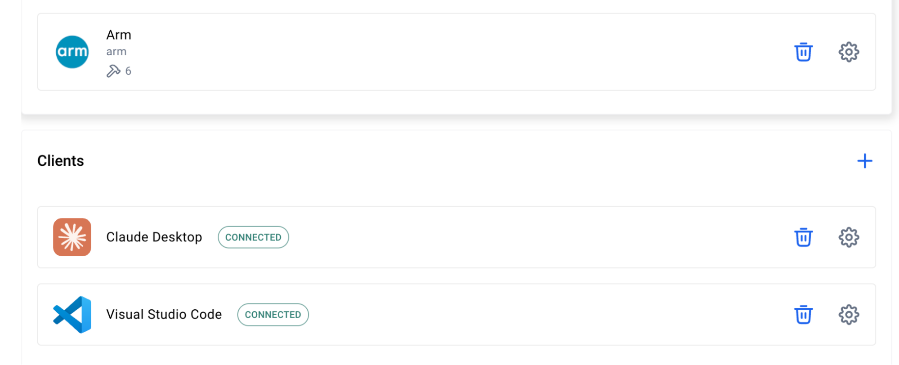The height and width of the screenshot is (365, 899).
Task: Click the hammer tools icon under Arm
Action: [x=113, y=71]
